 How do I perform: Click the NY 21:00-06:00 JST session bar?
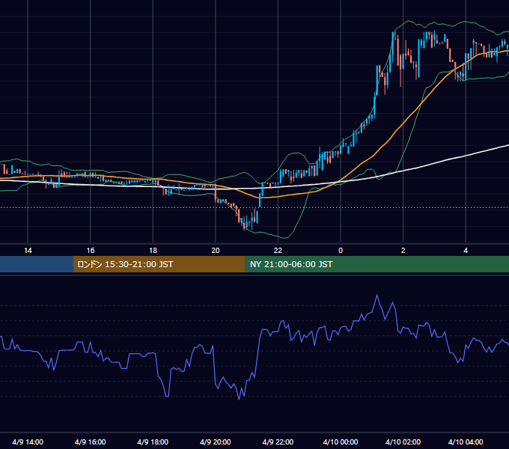tap(377, 264)
